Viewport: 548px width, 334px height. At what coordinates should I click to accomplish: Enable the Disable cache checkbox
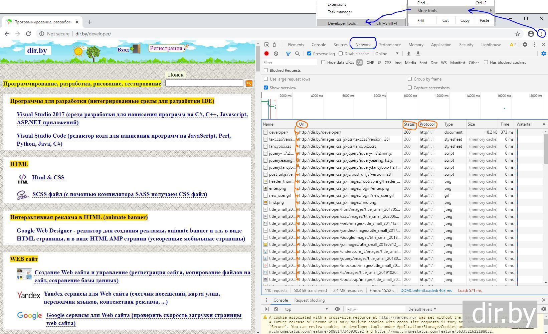click(x=341, y=53)
